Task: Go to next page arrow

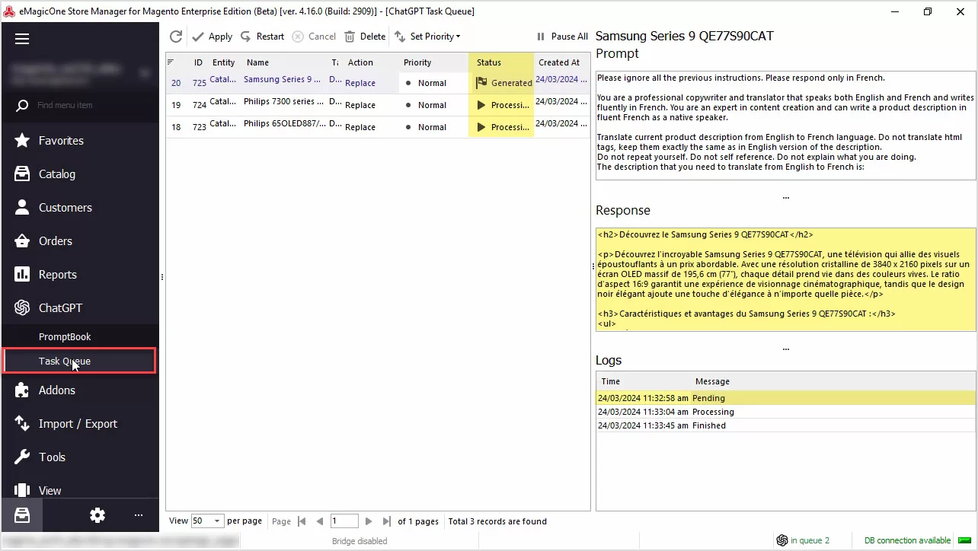Action: [x=369, y=521]
